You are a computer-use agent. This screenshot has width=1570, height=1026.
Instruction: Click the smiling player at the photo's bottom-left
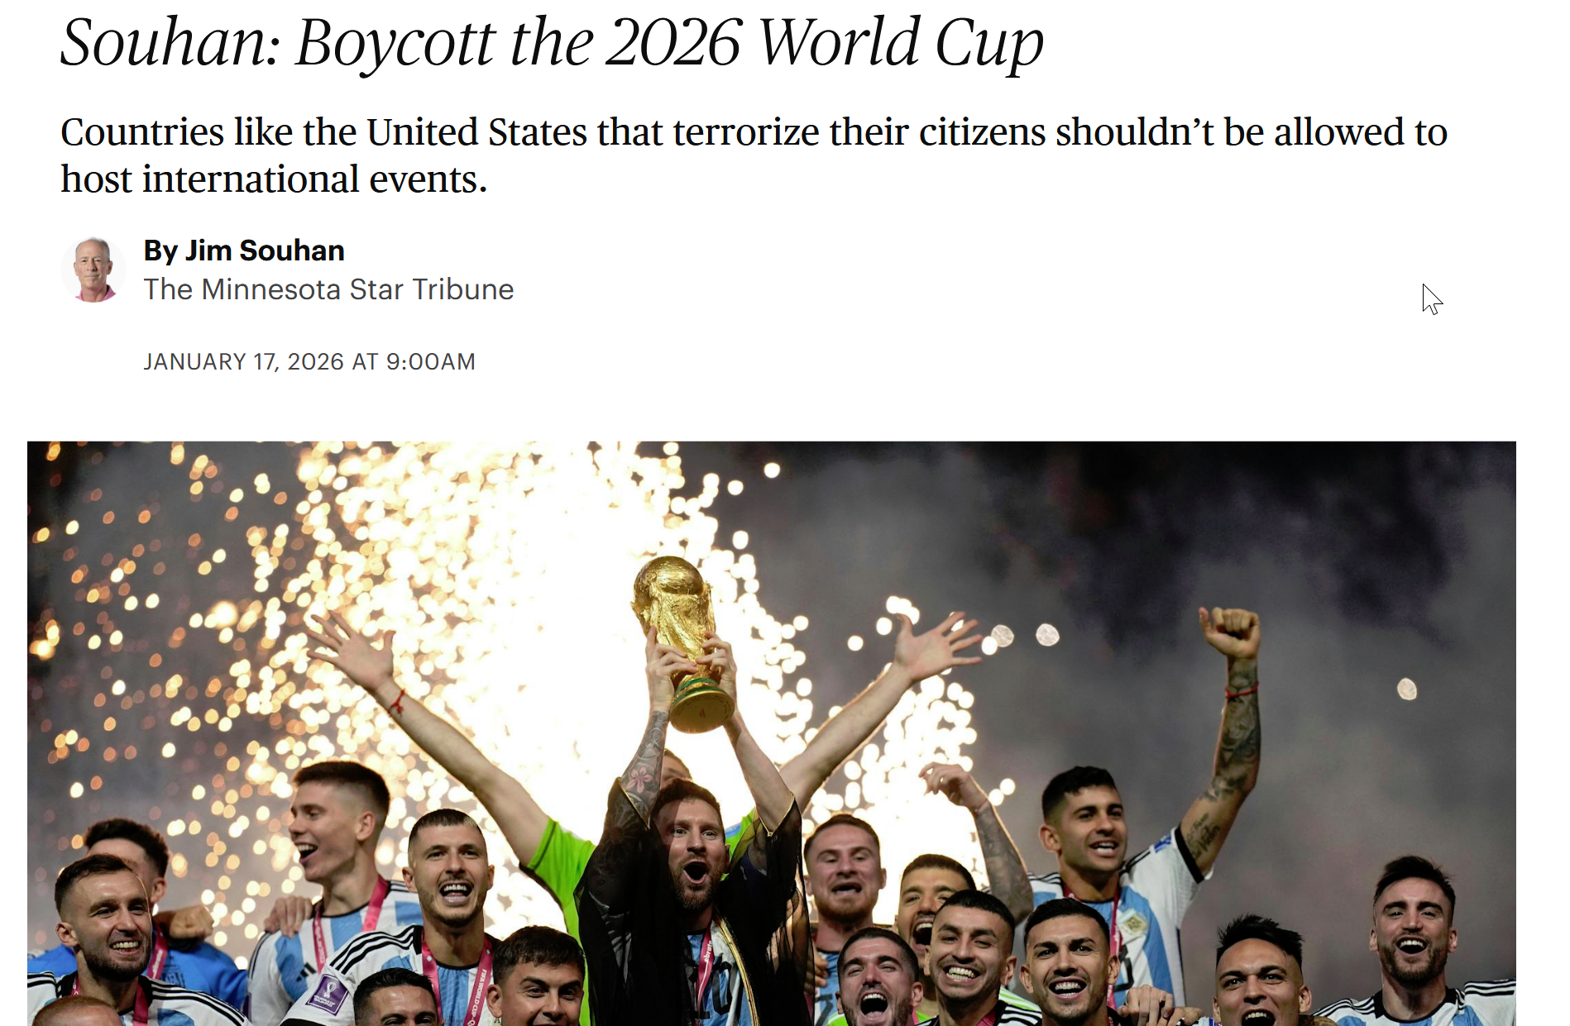(108, 922)
